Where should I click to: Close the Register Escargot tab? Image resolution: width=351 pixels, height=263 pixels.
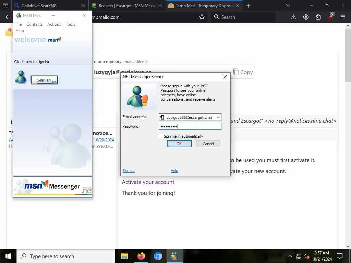click(160, 5)
